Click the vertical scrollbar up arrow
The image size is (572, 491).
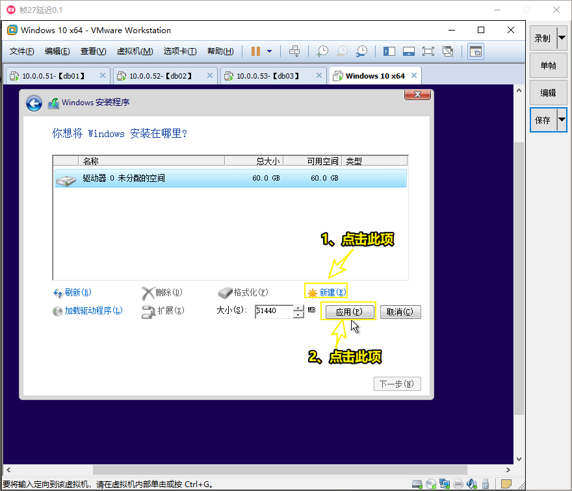click(x=519, y=90)
